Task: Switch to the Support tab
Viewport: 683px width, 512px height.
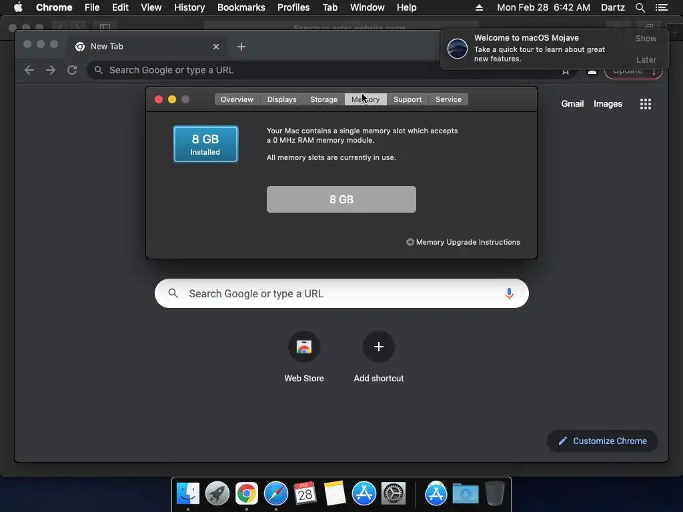Action: click(408, 99)
